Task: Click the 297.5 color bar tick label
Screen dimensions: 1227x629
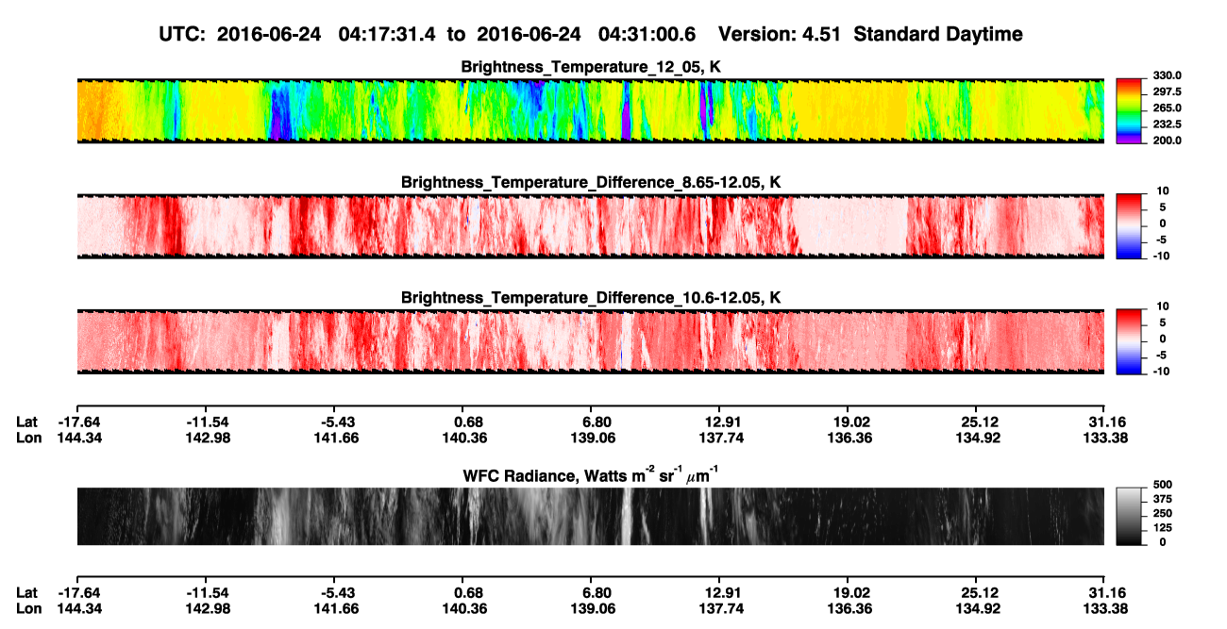Action: tap(1167, 91)
